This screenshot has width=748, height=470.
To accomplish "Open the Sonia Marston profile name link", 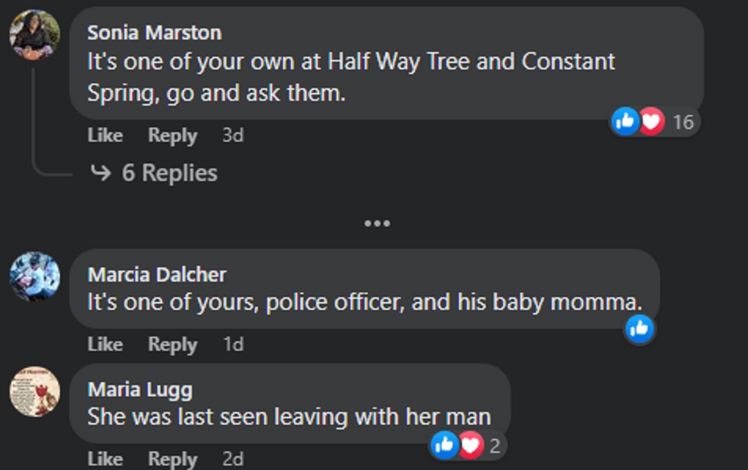I will click(154, 32).
